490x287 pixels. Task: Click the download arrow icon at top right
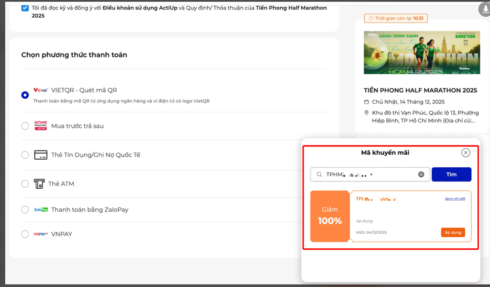point(484,9)
